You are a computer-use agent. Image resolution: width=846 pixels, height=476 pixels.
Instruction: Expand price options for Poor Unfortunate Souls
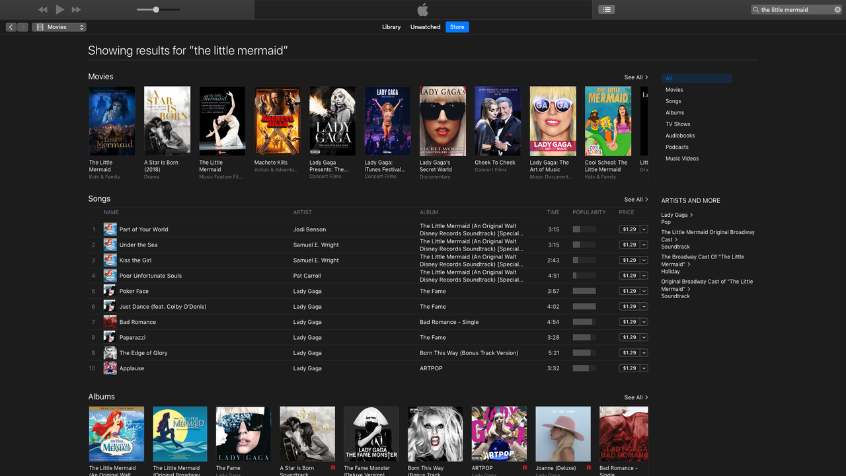click(x=644, y=276)
